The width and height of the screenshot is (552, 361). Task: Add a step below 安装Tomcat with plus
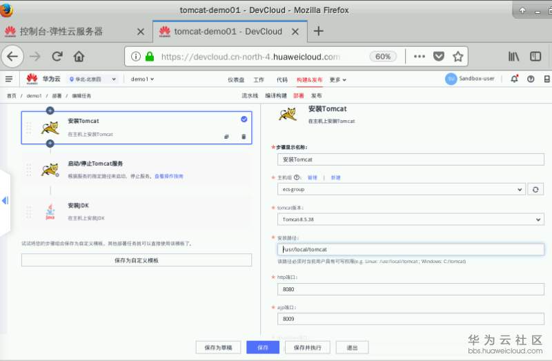pyautogui.click(x=50, y=144)
